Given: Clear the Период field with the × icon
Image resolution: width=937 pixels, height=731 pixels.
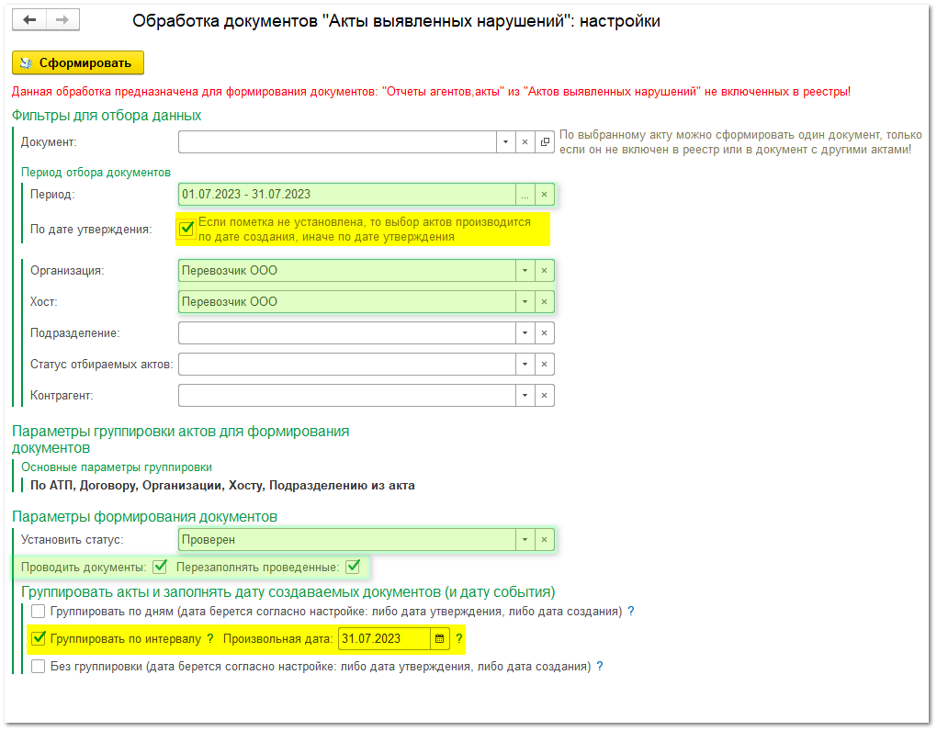Looking at the screenshot, I should (x=545, y=194).
